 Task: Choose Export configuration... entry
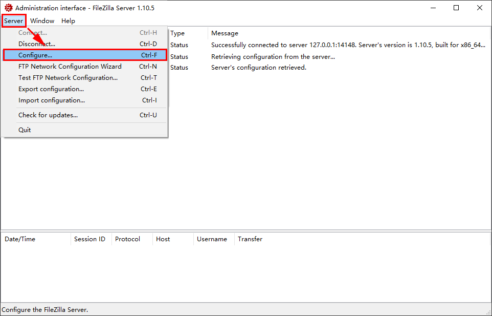[x=85, y=89]
